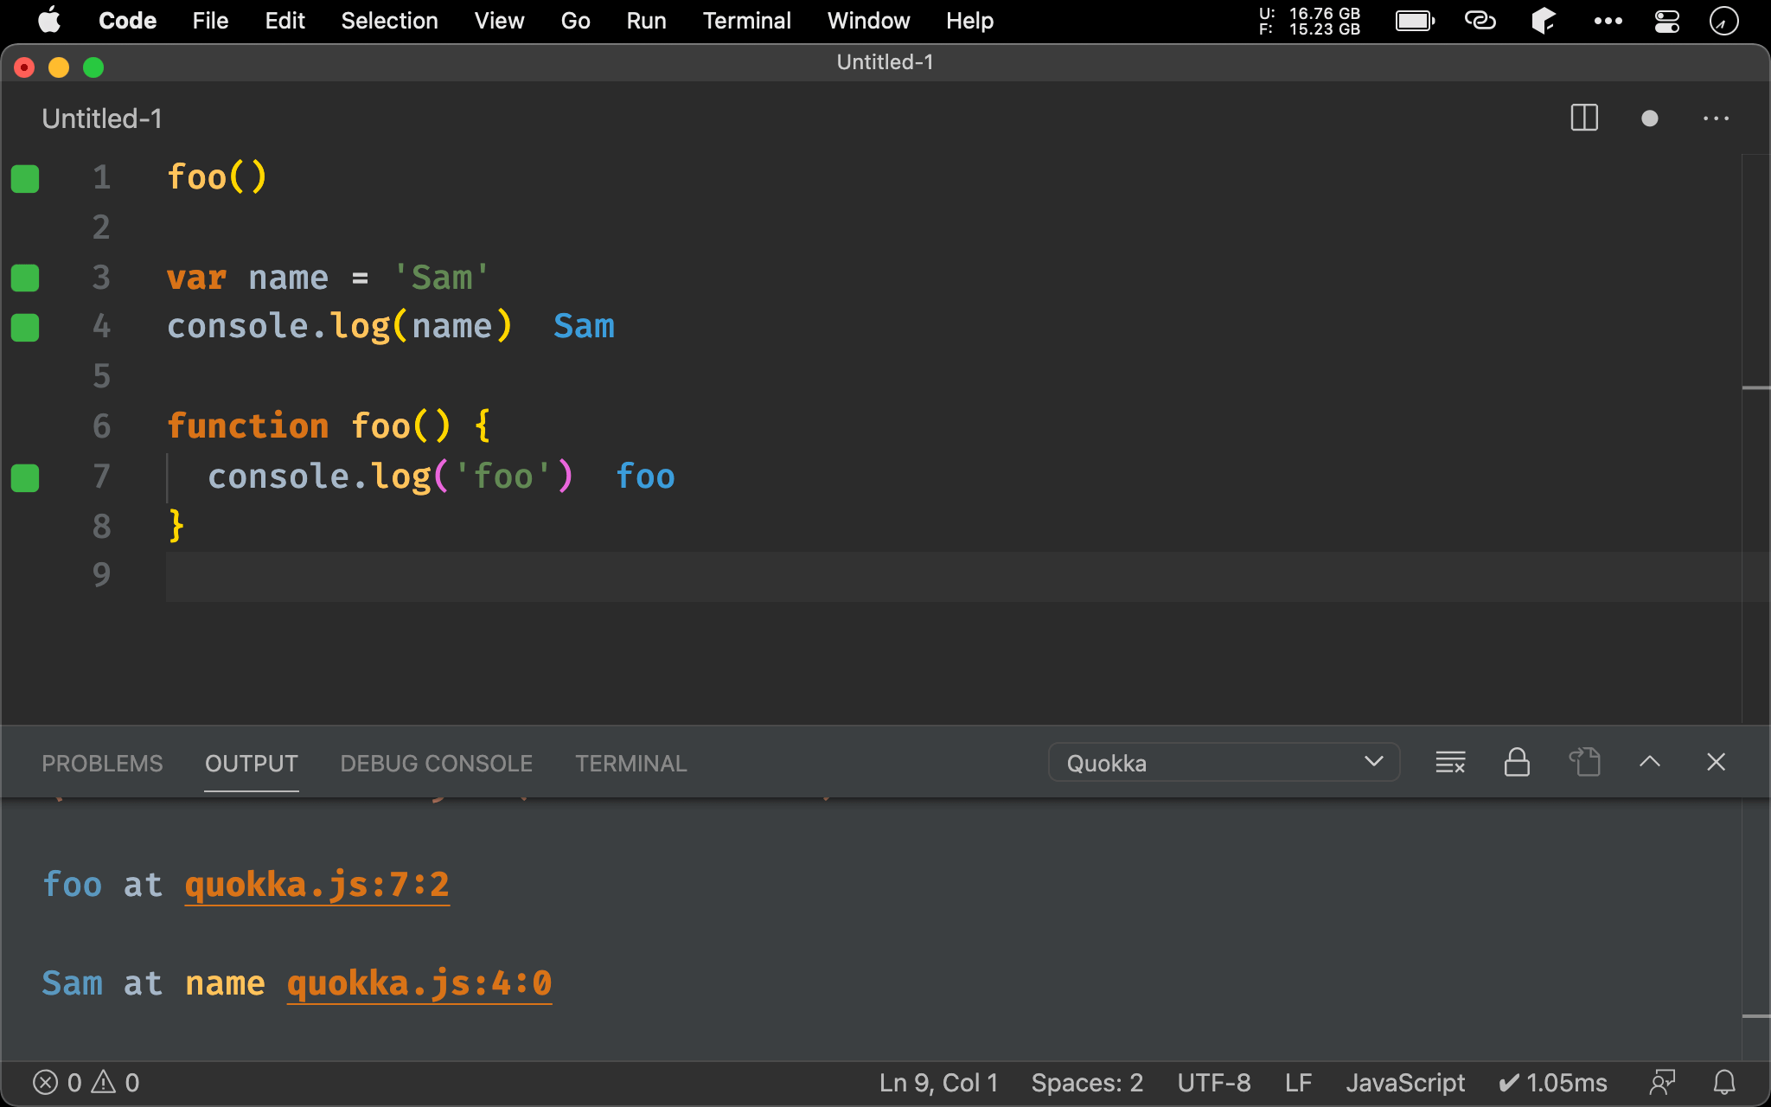Open output log in editor icon
The image size is (1771, 1107).
[1584, 762]
